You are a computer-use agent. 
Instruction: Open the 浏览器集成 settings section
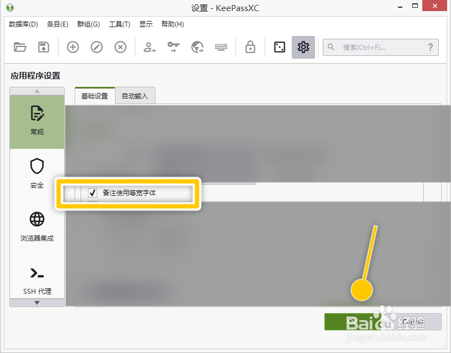click(x=37, y=226)
